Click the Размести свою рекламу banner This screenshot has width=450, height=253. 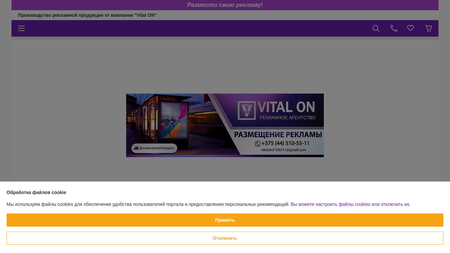pyautogui.click(x=225, y=5)
